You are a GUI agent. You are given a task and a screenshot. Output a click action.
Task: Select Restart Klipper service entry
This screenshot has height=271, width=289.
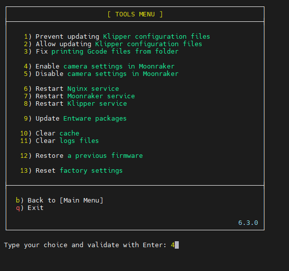point(75,104)
